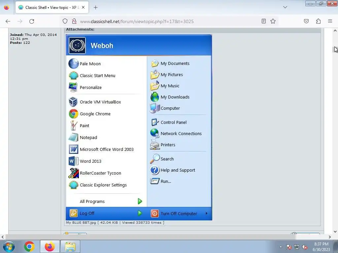The height and width of the screenshot is (253, 338).
Task: Open a new Firefox tab
Action: 95,7
